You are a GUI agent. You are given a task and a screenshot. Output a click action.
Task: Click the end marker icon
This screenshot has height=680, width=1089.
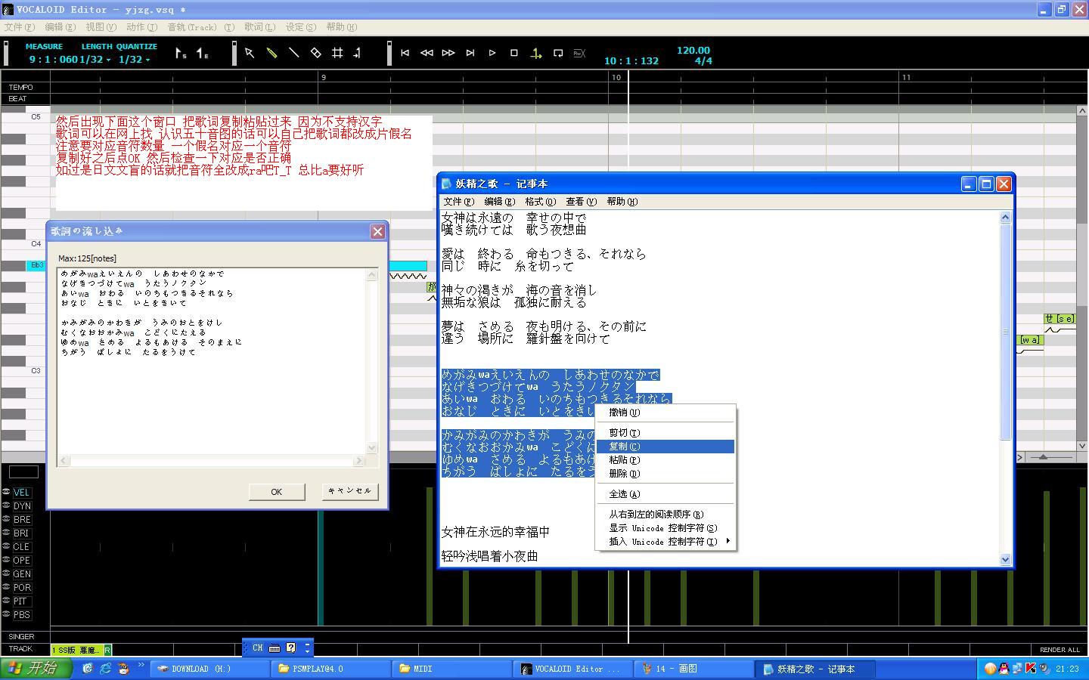tap(203, 53)
